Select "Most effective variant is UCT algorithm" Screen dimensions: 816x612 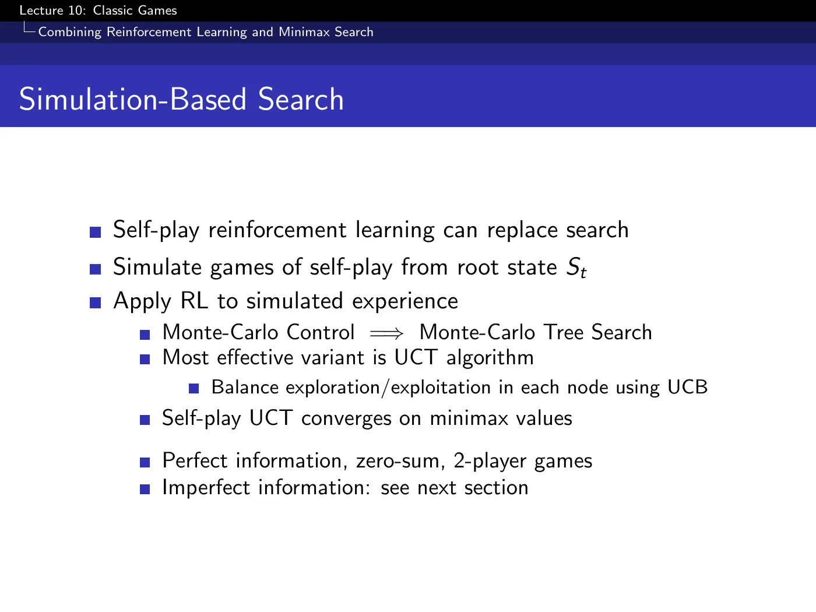[348, 357]
